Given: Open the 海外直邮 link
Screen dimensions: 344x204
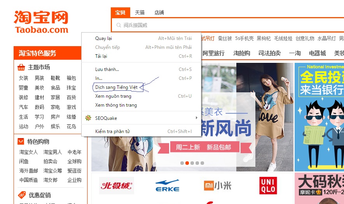Looking at the screenshot, I should tap(28, 171).
